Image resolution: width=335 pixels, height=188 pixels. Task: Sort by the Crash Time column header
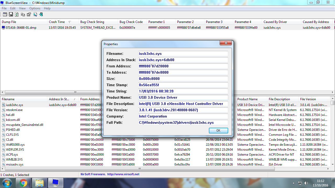pos(63,22)
